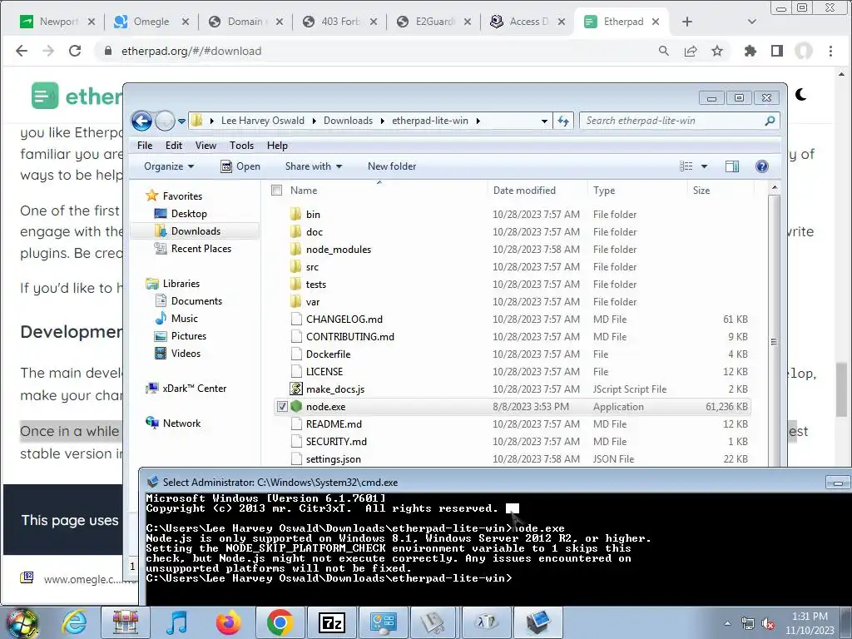
Task: Click the share page icon in address bar
Action: [691, 51]
